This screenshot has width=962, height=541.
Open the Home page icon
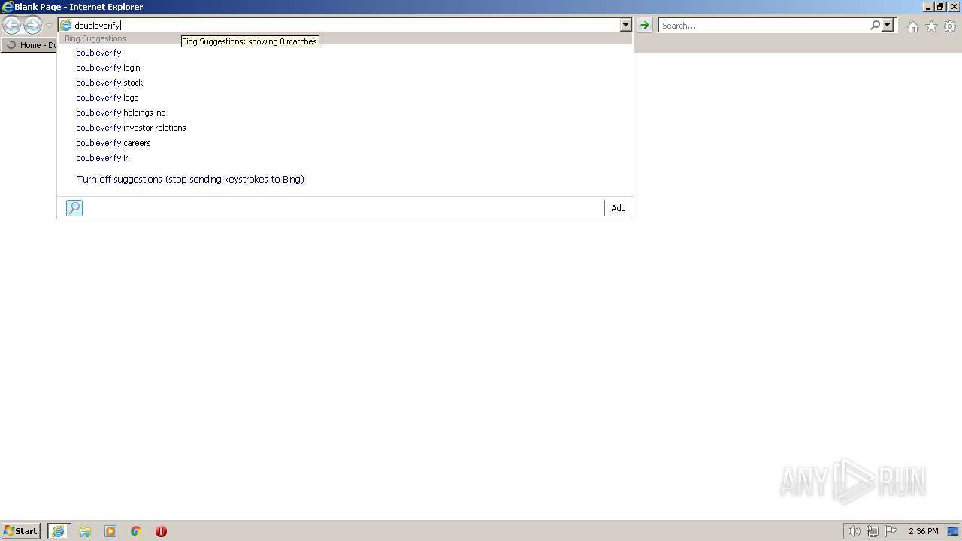pyautogui.click(x=912, y=26)
